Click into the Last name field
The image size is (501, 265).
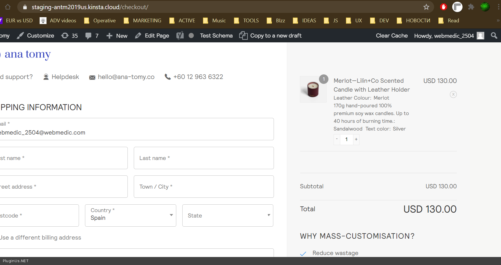204,158
